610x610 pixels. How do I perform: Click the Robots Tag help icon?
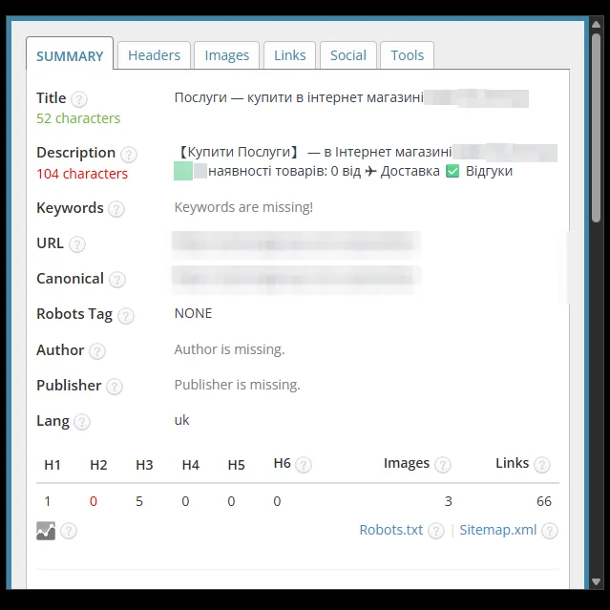coord(126,316)
